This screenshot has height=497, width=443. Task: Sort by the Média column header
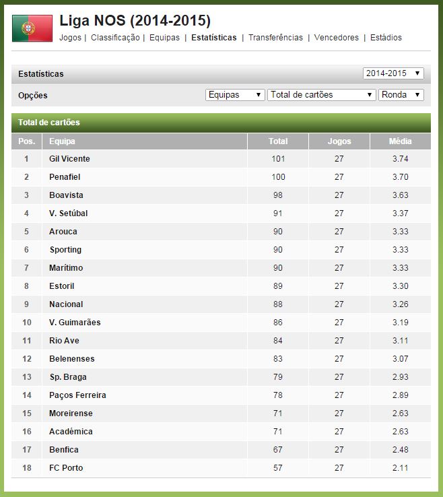click(400, 141)
